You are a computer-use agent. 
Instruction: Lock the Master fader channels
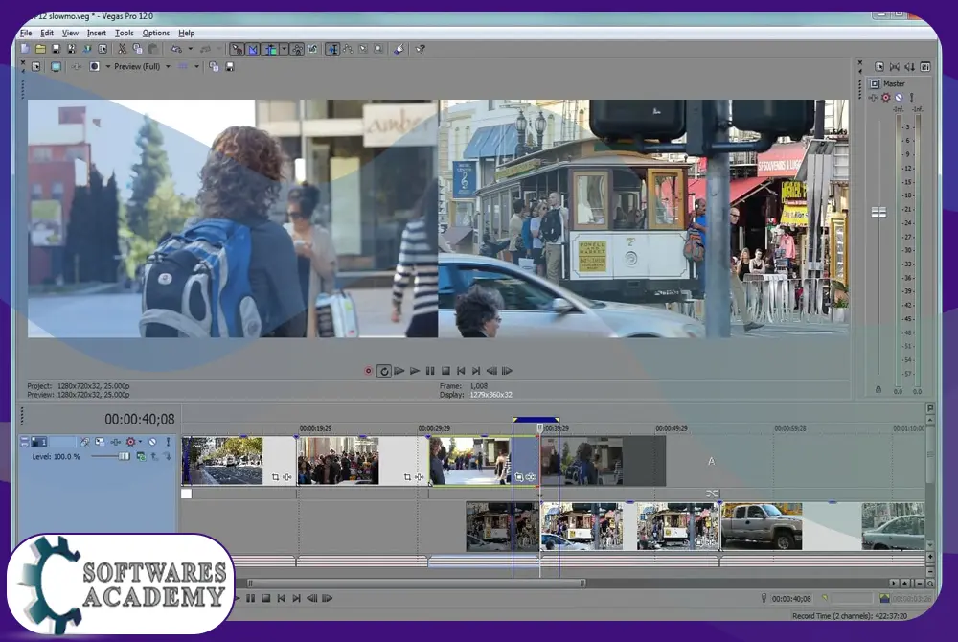coord(878,389)
